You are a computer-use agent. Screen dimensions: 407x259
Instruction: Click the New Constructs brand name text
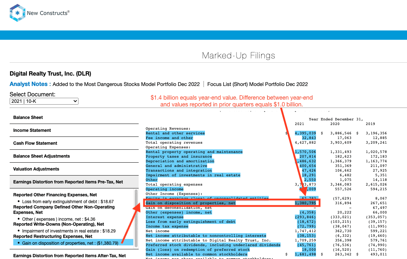tap(48, 13)
